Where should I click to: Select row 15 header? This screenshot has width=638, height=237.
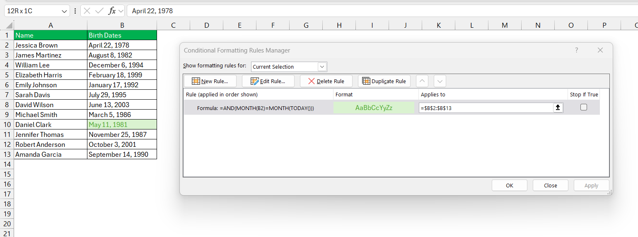click(7, 174)
